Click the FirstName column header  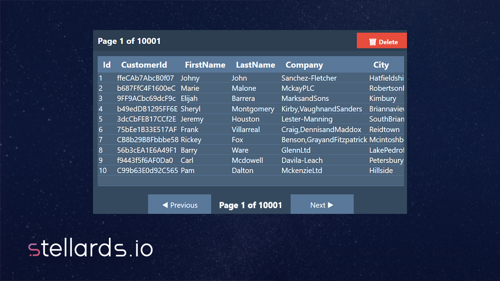coord(205,65)
